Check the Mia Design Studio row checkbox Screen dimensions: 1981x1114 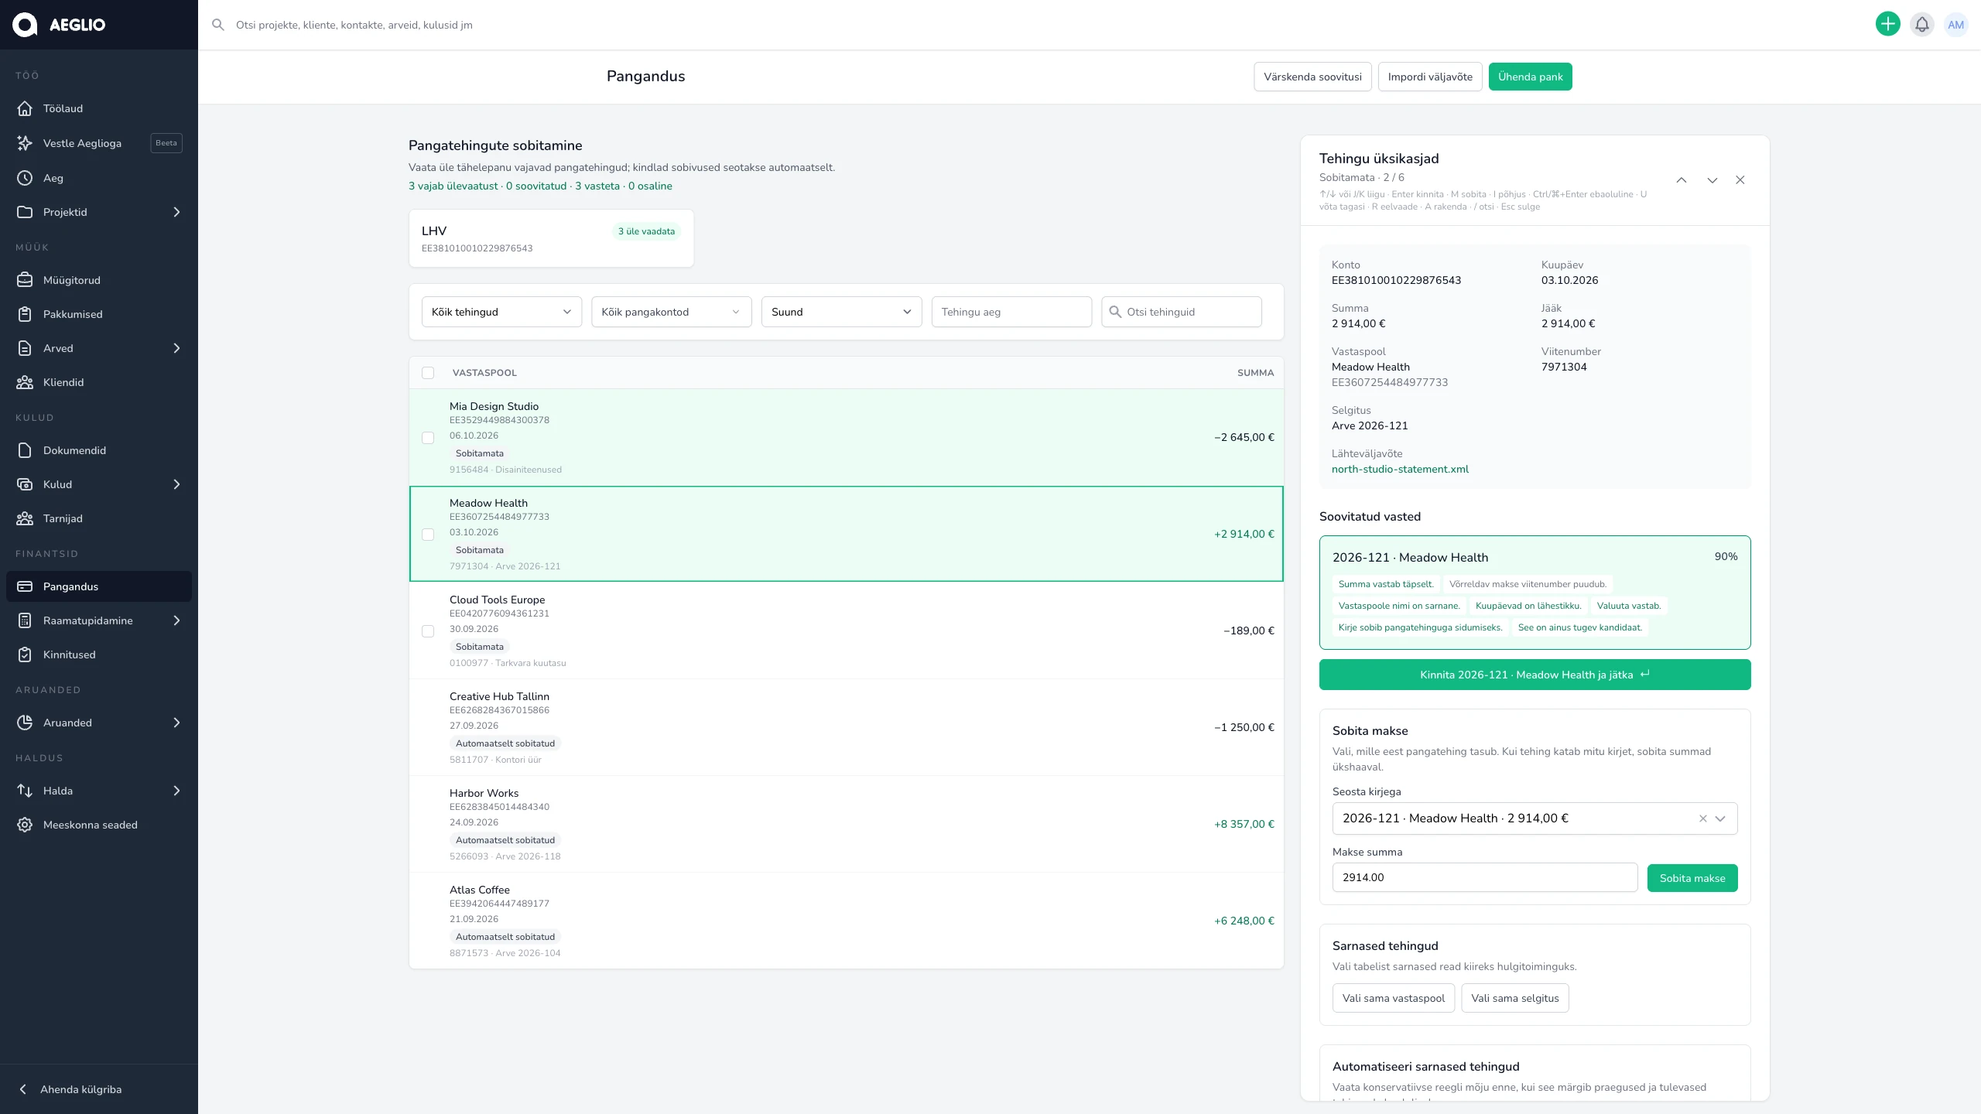(428, 438)
